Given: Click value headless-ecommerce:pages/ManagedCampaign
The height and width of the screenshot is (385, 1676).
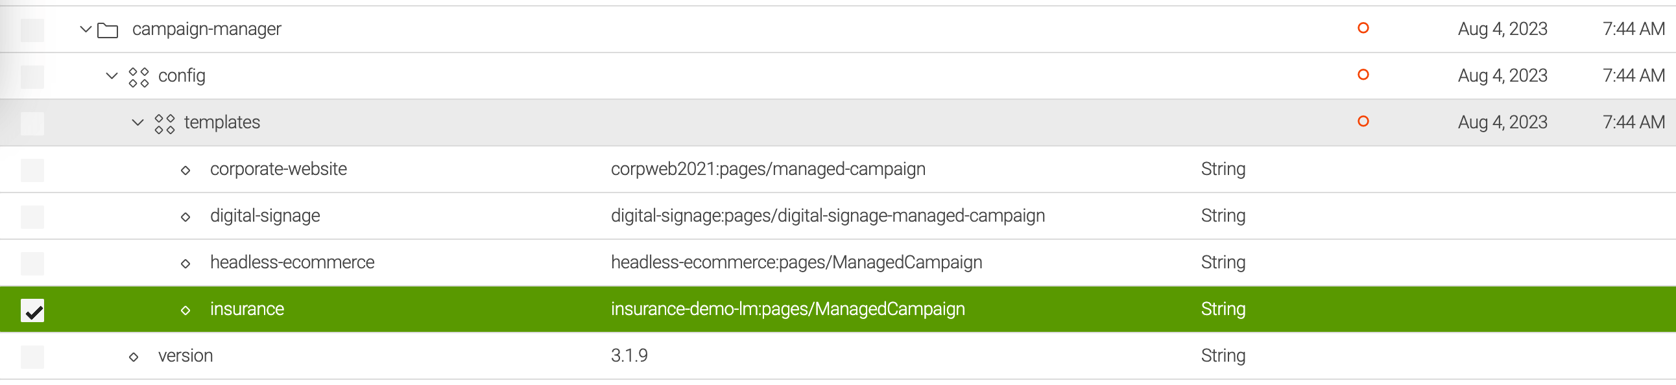Looking at the screenshot, I should [x=796, y=262].
